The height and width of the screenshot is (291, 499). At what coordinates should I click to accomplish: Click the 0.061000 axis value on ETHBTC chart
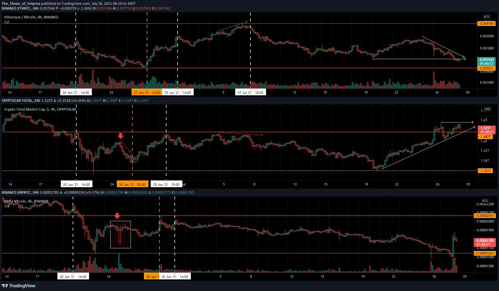click(487, 48)
